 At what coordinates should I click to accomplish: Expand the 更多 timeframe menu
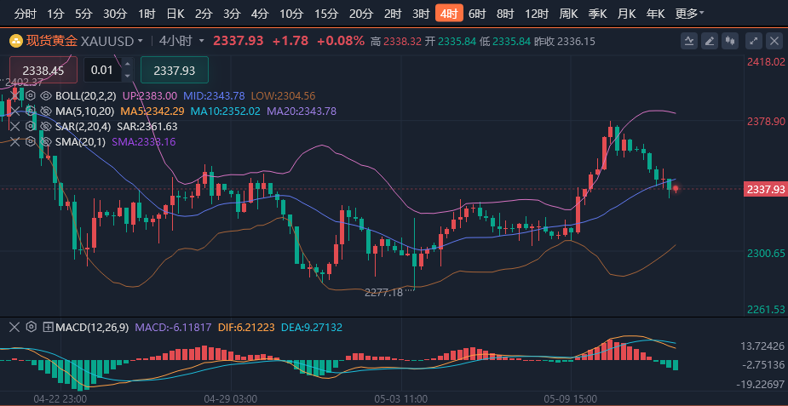(688, 13)
